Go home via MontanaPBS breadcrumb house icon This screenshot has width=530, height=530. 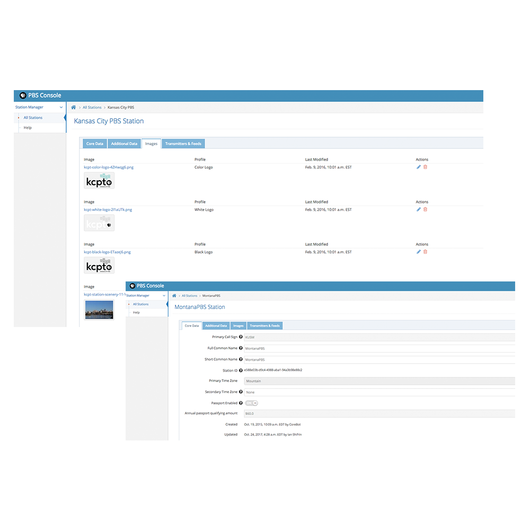[174, 296]
